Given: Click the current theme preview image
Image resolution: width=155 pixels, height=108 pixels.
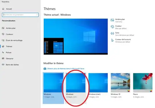Looking at the screenshot, I should (x=75, y=37).
